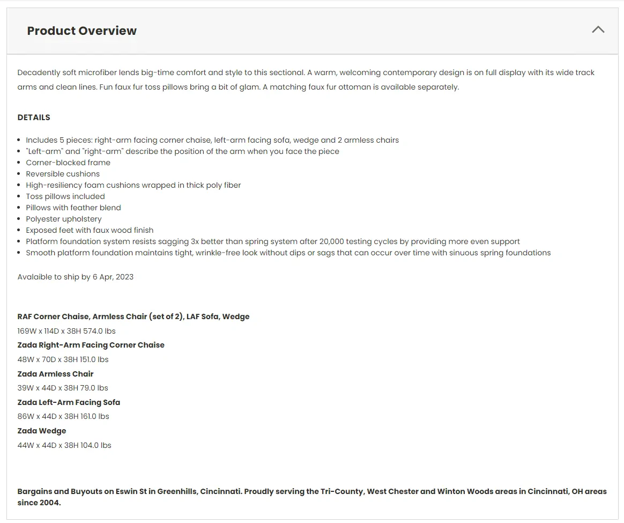Click the 'Corner-blocked frame' bullet item

click(x=68, y=163)
